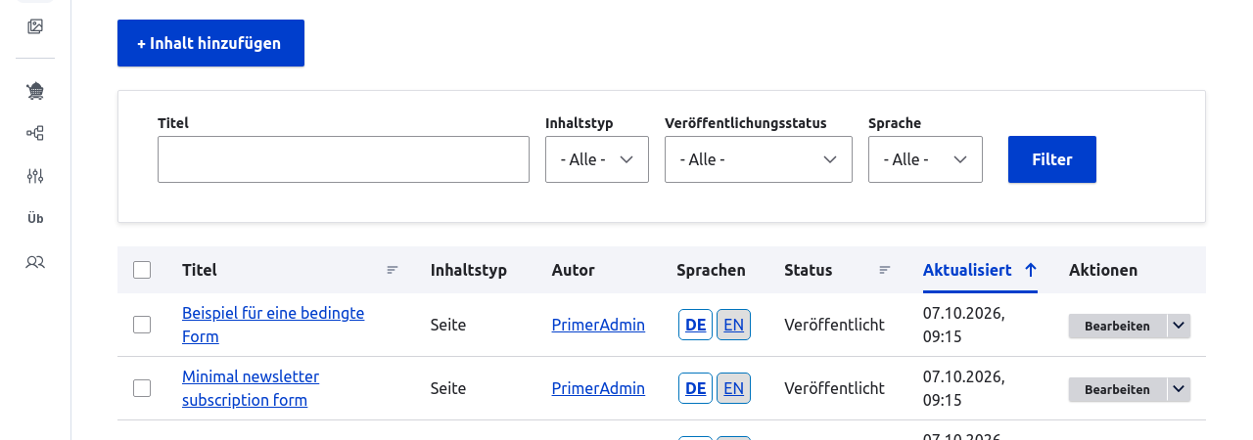The width and height of the screenshot is (1253, 440).
Task: Focus the Titel filter input field
Action: (x=344, y=159)
